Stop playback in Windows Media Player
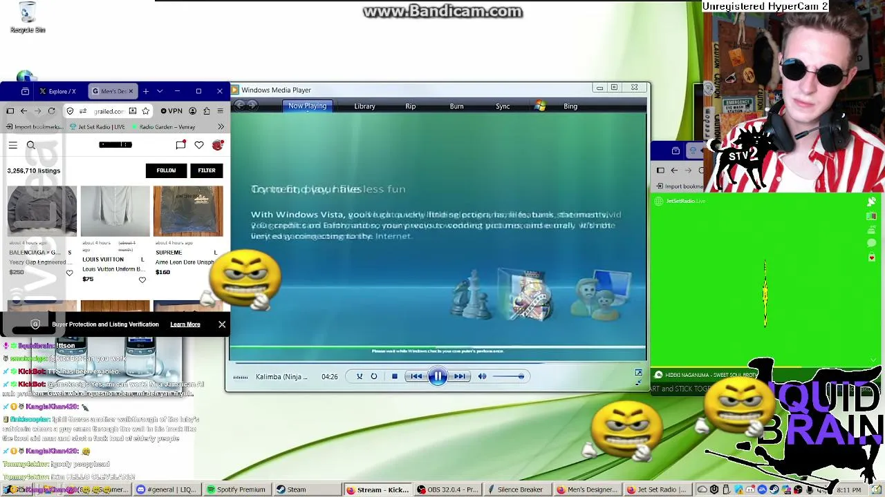 coord(394,376)
